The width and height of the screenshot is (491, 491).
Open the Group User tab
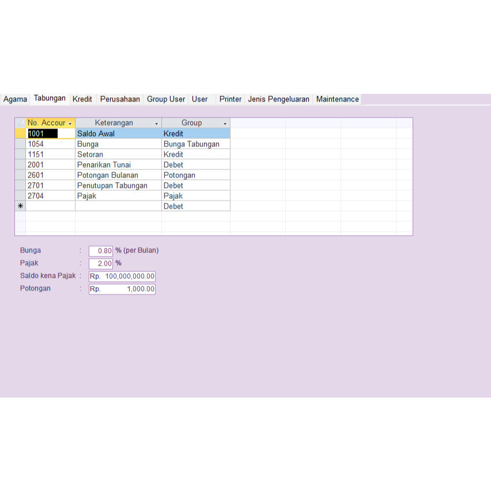(x=166, y=99)
